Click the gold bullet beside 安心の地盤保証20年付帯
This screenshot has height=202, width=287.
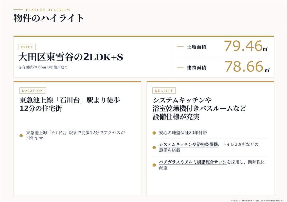(x=154, y=133)
